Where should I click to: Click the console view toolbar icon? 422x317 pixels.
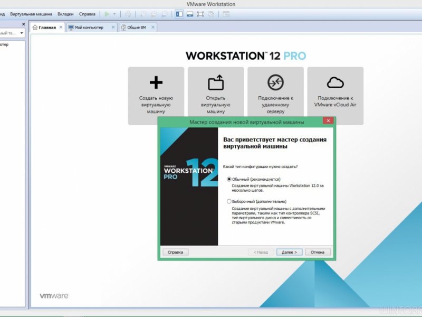[226, 14]
